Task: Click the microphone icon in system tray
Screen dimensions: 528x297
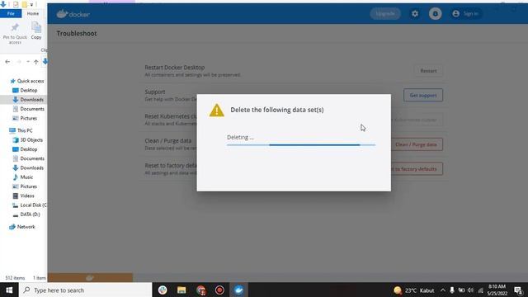Action: [x=452, y=290]
